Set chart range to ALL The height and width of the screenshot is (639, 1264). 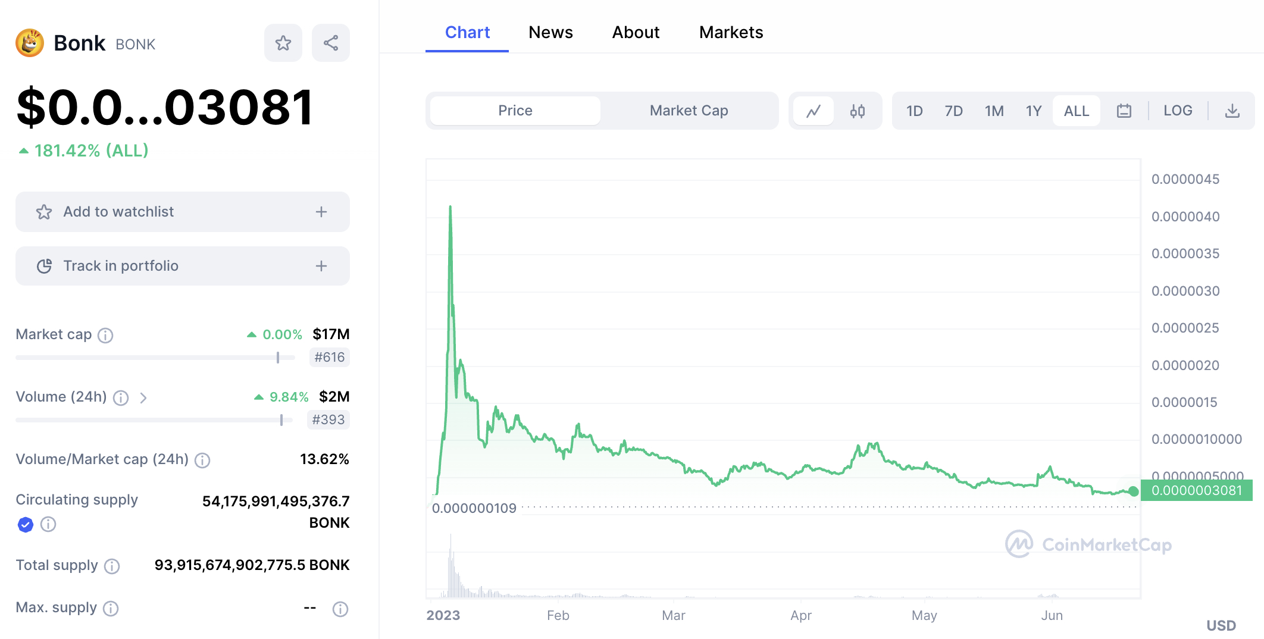pyautogui.click(x=1077, y=111)
